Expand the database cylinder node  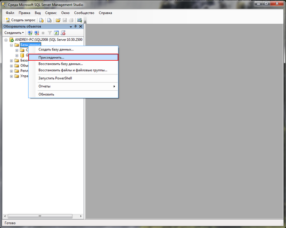[x=17, y=55]
